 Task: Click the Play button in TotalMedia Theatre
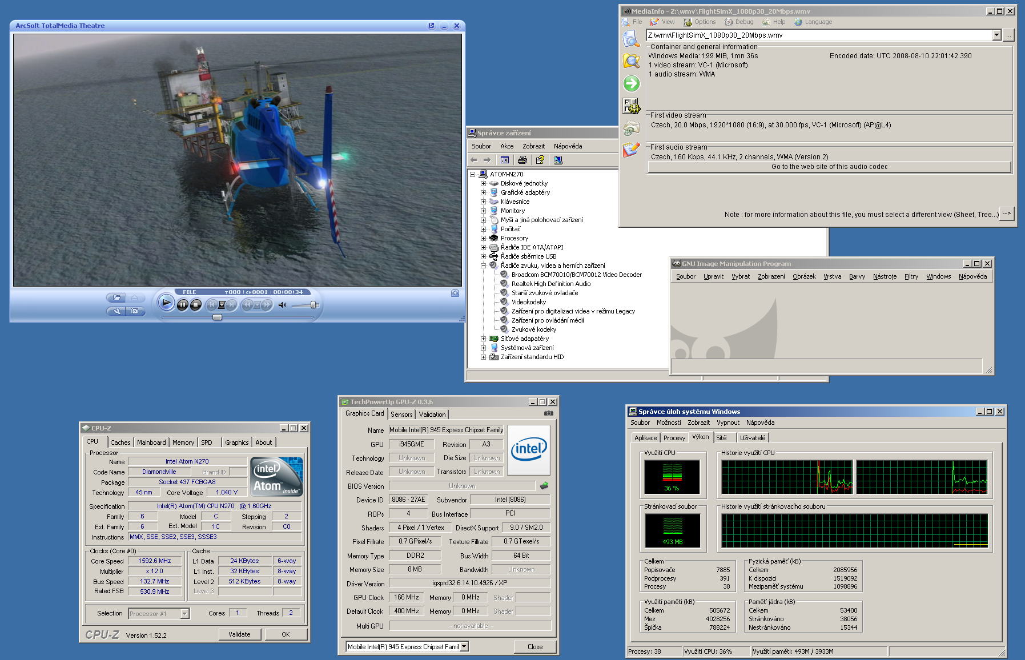(x=166, y=303)
